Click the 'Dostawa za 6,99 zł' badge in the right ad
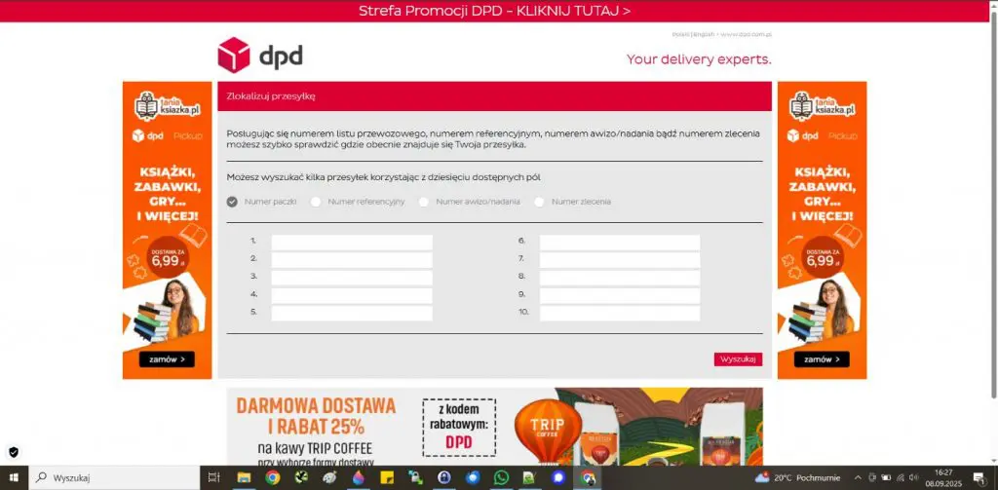The width and height of the screenshot is (998, 490). 822,257
